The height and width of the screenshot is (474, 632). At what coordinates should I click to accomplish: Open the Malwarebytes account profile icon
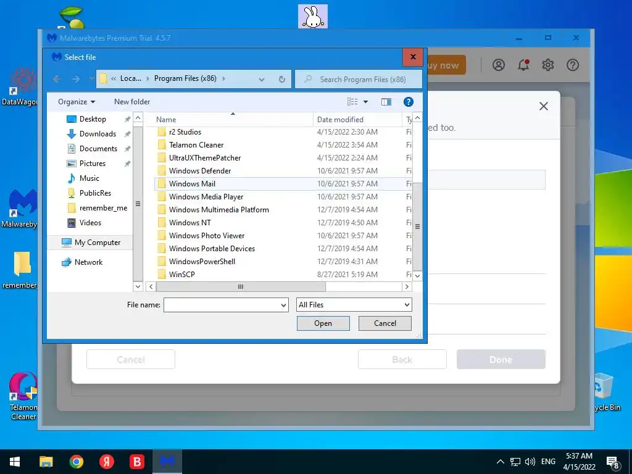(499, 65)
